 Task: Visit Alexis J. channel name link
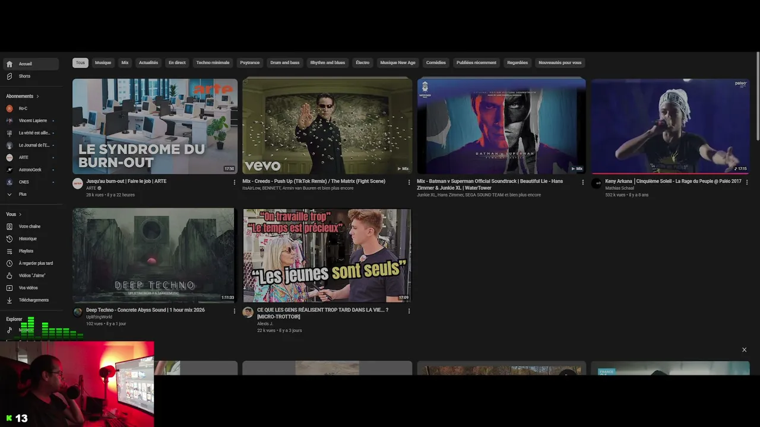point(265,324)
